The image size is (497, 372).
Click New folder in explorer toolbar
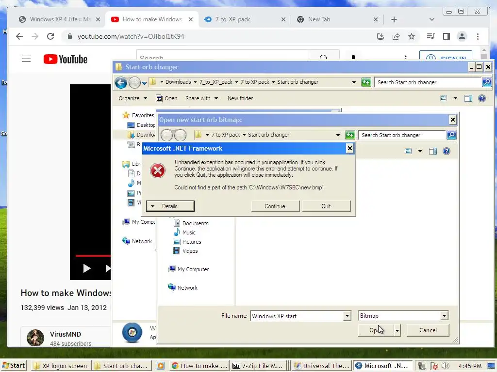click(240, 98)
